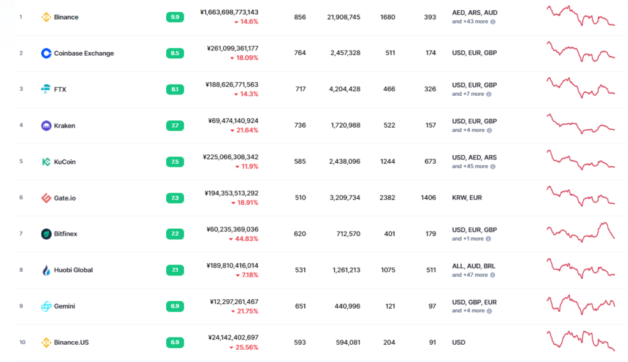The image size is (628, 362).
Task: Click the Binance.US logo icon
Action: click(x=46, y=342)
